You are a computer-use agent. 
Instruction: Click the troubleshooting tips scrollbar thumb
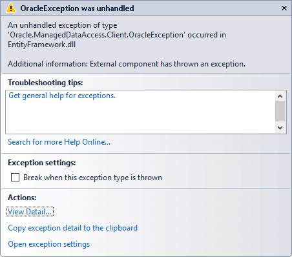tap(280, 111)
